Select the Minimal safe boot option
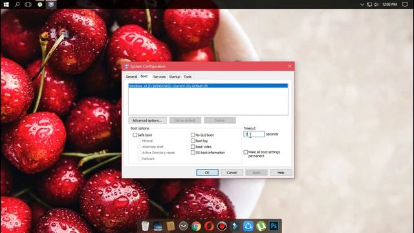 [140, 141]
